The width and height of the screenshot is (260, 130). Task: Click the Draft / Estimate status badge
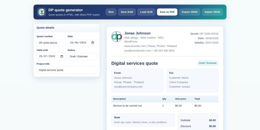[208, 63]
